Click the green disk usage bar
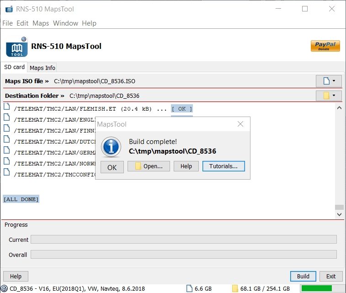 tap(316, 288)
